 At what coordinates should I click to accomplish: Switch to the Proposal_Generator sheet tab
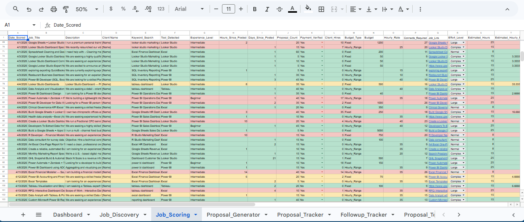pyautogui.click(x=233, y=215)
